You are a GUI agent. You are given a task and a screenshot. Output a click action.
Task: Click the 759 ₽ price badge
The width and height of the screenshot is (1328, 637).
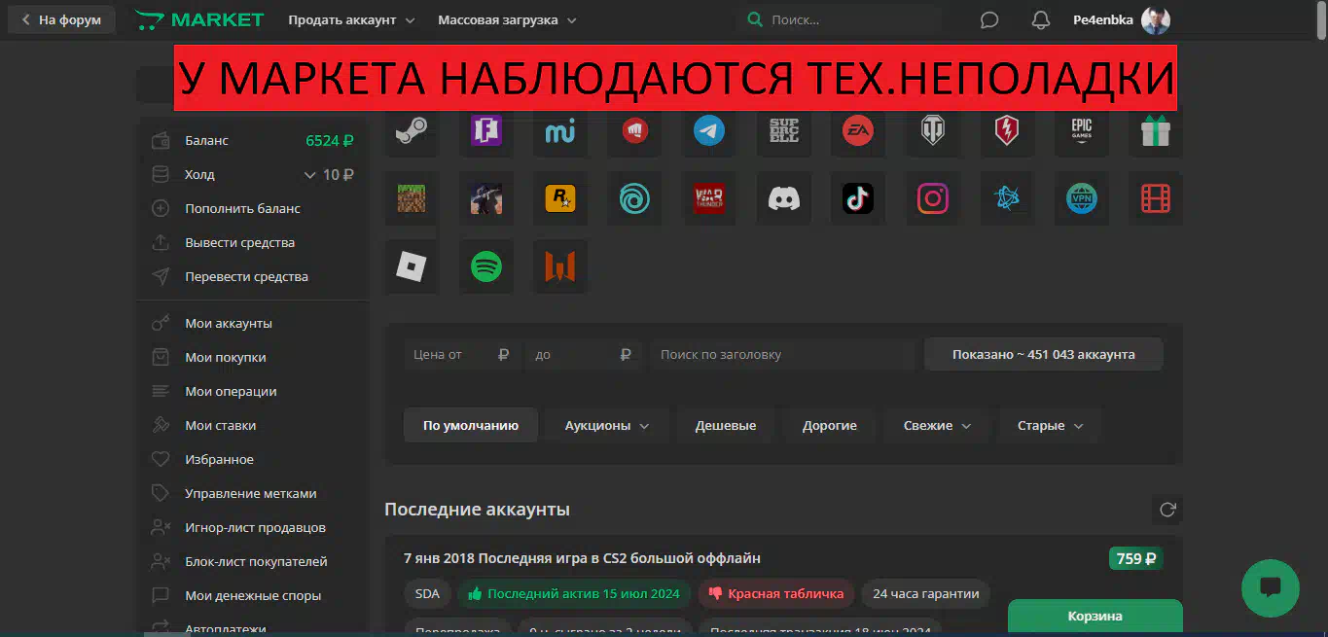(x=1135, y=558)
